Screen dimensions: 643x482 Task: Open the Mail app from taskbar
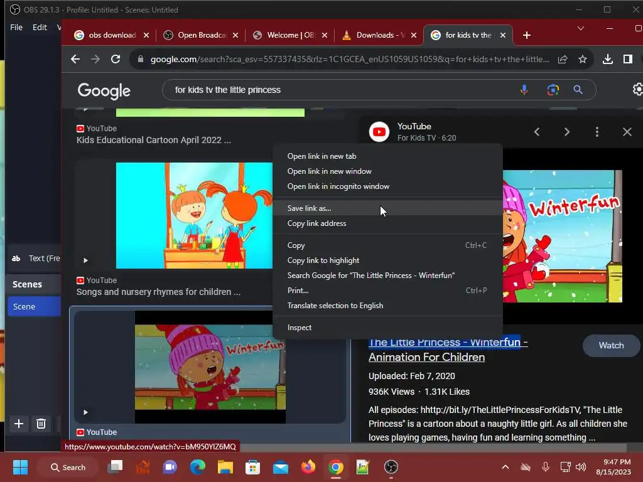click(x=281, y=467)
